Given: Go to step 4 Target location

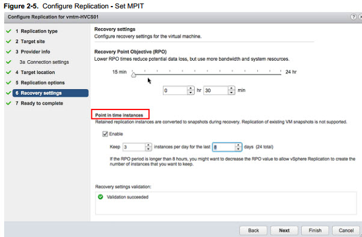Looking at the screenshot, I should 35,72.
